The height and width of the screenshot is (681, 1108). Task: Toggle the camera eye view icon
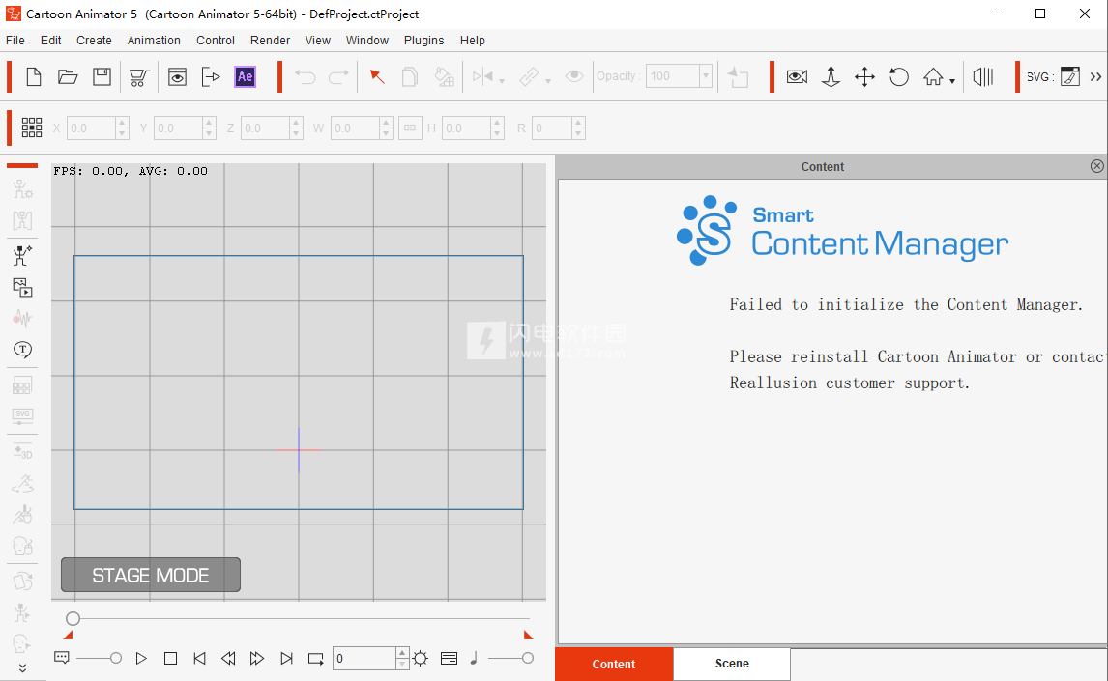(797, 76)
